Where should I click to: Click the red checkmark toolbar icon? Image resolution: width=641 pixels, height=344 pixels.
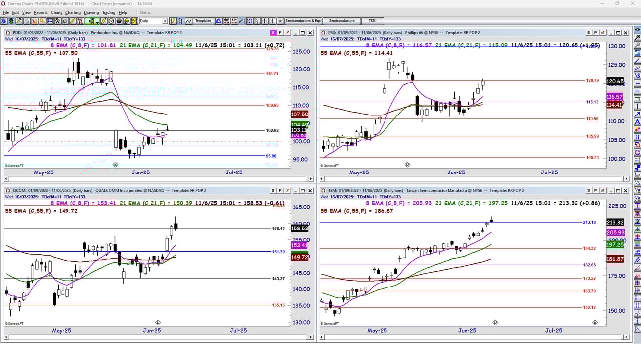(x=35, y=21)
